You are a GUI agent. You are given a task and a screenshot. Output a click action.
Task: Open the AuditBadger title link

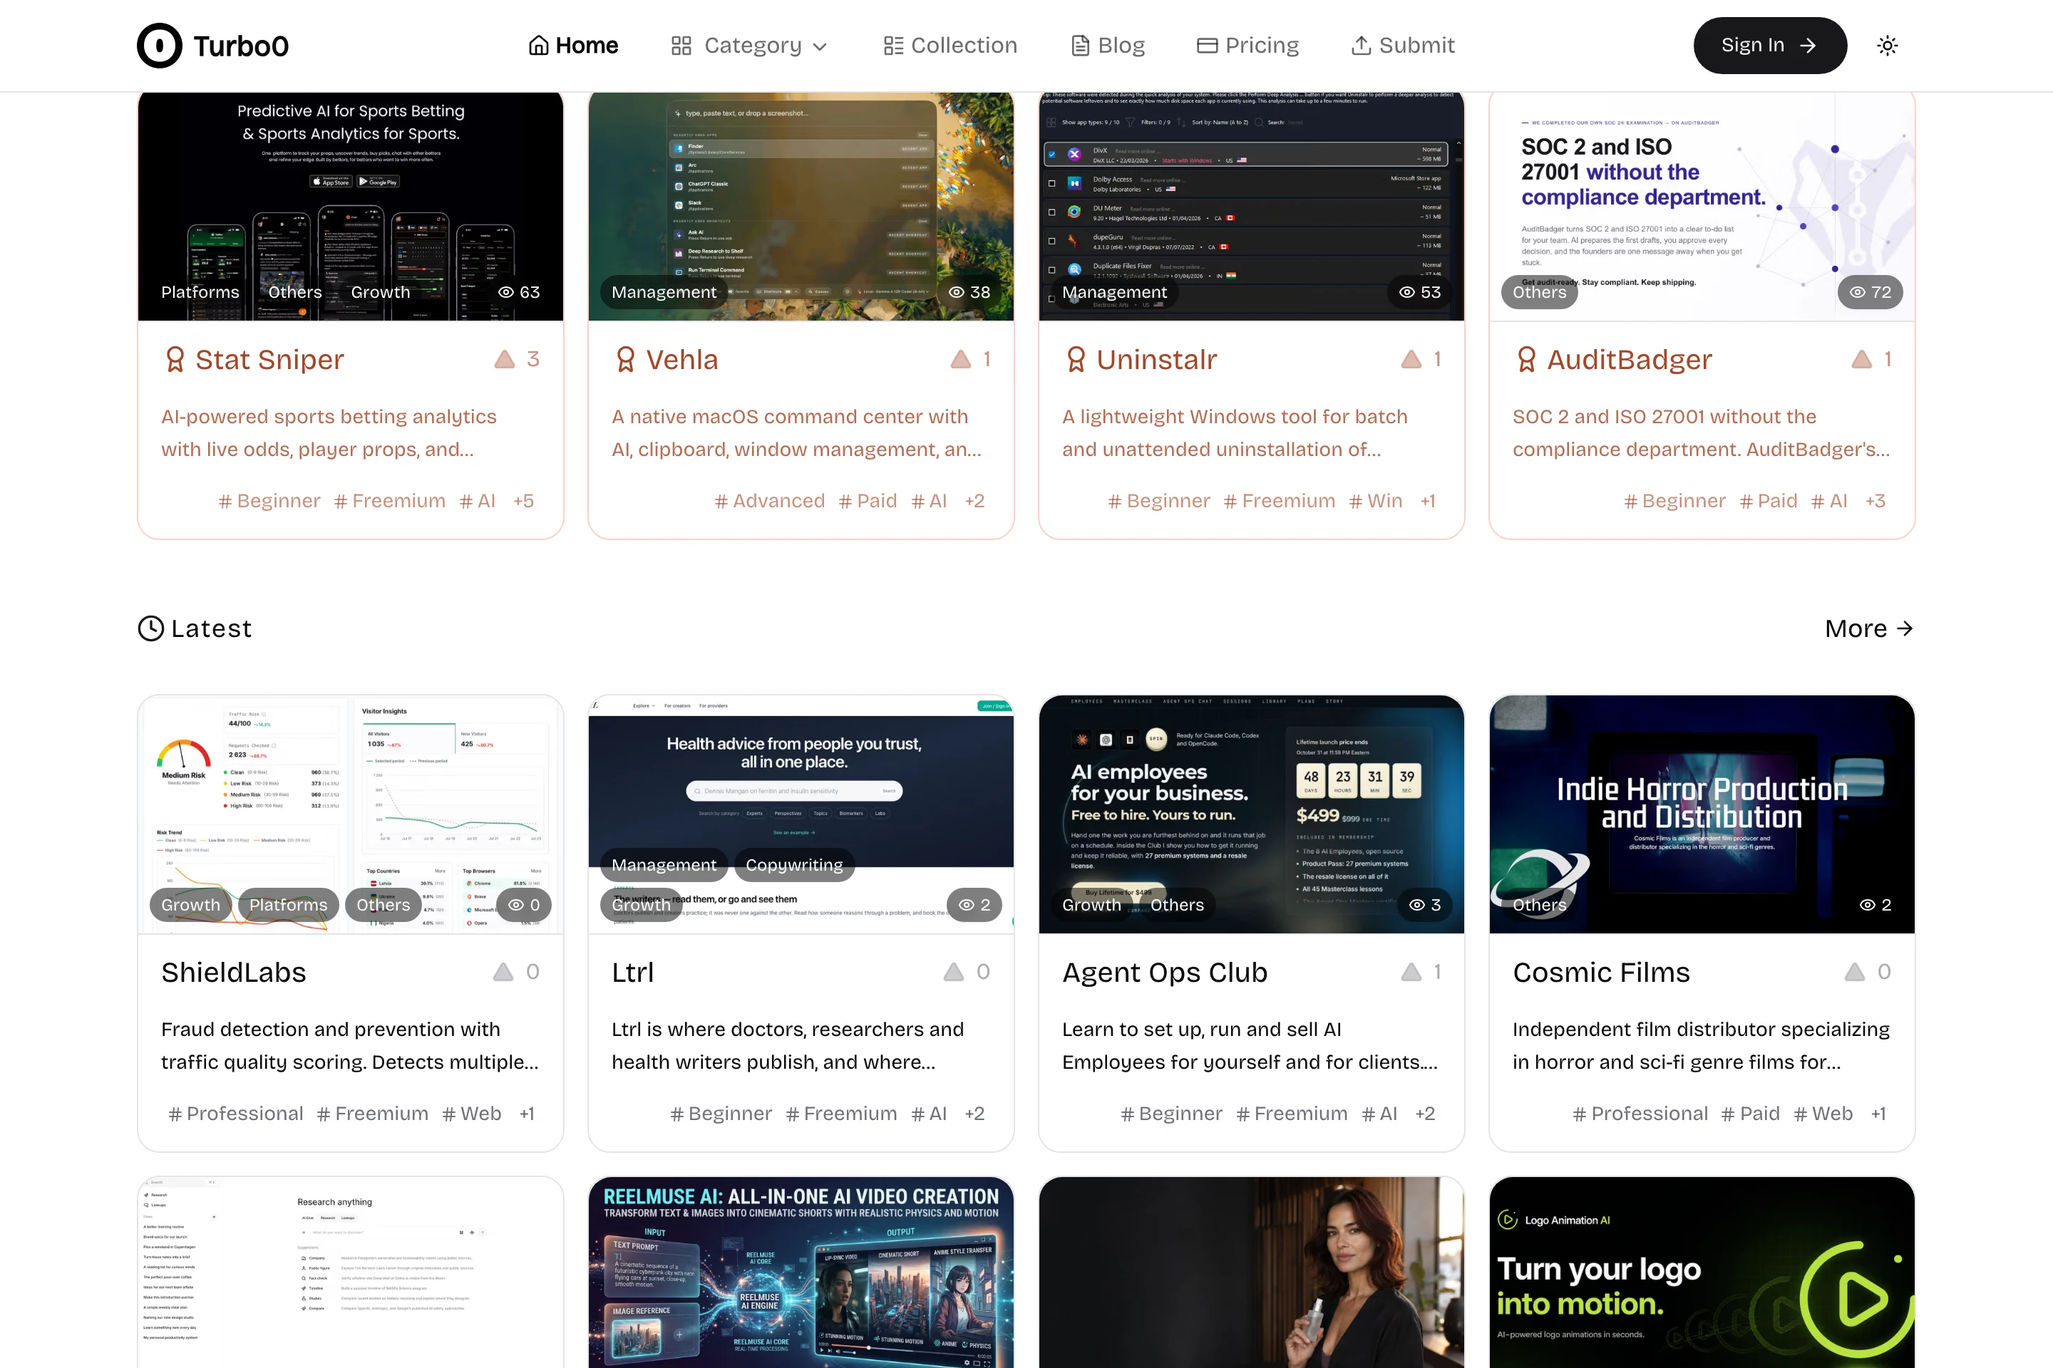(1630, 359)
